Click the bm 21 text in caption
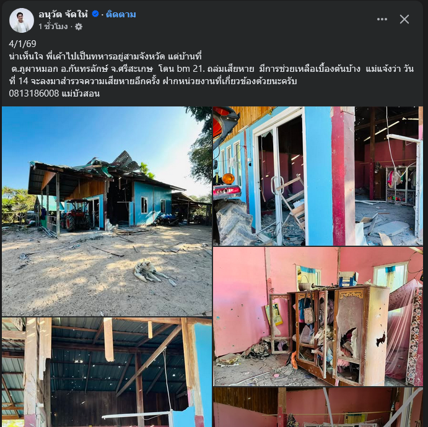The image size is (428, 427). (x=191, y=69)
